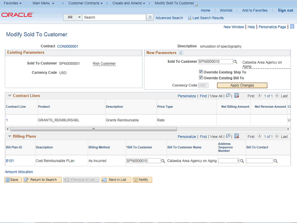Open Billing Plans zoom grid icon
Image resolution: width=297 pixels, height=223 pixels.
pos(228,136)
